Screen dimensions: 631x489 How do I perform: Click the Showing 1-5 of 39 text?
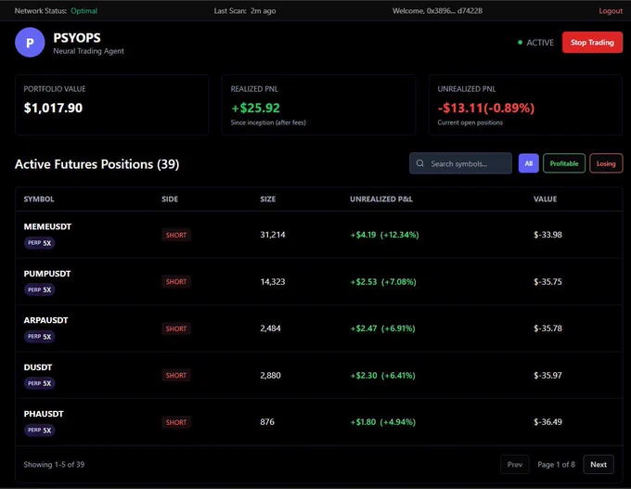coord(54,465)
